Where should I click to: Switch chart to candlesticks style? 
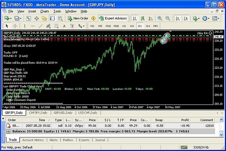(143, 18)
